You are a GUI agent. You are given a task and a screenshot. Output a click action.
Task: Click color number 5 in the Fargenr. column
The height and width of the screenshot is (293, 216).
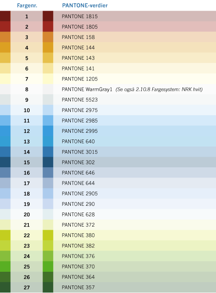(27, 58)
